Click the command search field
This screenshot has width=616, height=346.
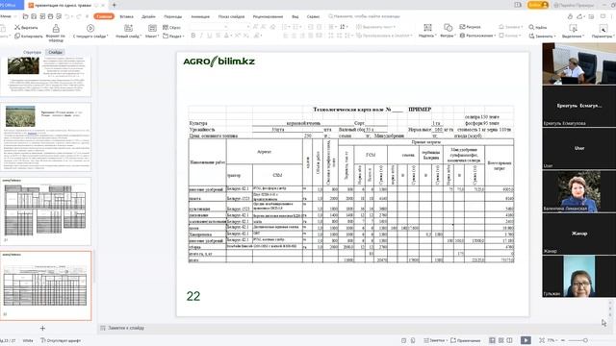(x=364, y=16)
